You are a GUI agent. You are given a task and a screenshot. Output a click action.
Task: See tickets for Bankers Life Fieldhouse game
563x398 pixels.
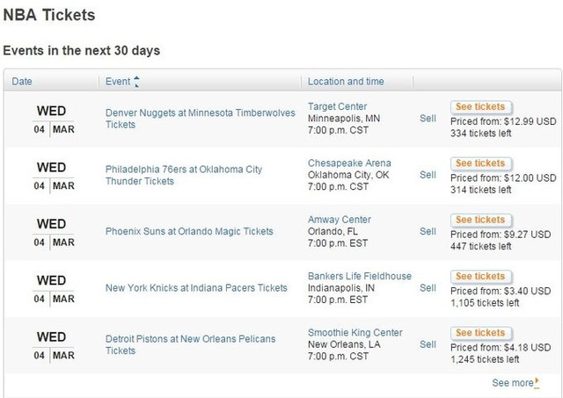[x=481, y=277]
